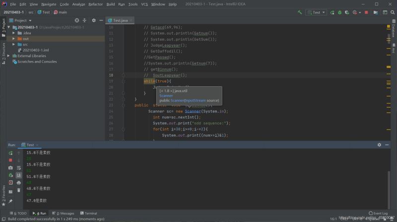Click the print icon in Run panel
Screen dimensions: 397x222
pos(18,182)
